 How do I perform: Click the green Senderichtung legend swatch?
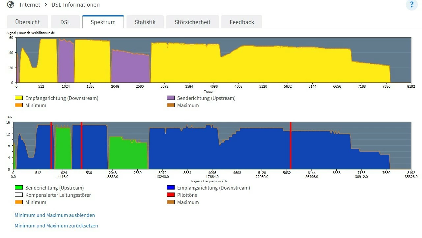click(x=19, y=188)
